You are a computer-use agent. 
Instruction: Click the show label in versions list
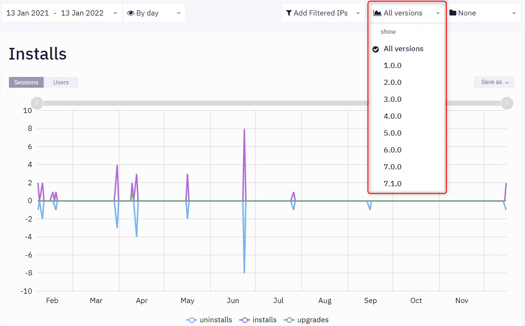click(x=388, y=32)
